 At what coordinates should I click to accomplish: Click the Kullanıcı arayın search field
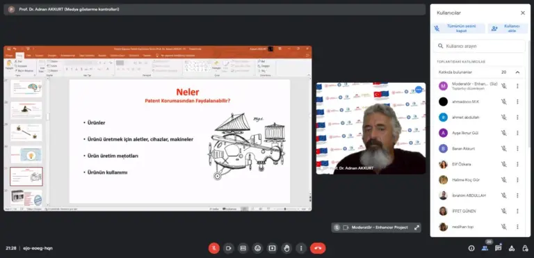point(479,46)
